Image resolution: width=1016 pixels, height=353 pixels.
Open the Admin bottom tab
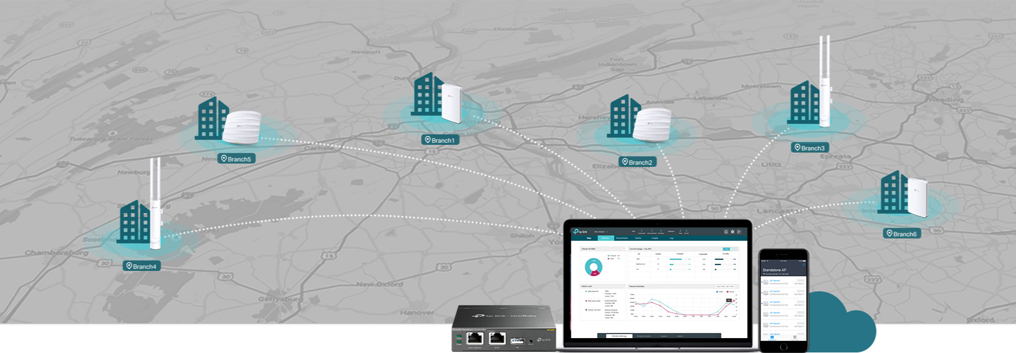[x=680, y=336]
